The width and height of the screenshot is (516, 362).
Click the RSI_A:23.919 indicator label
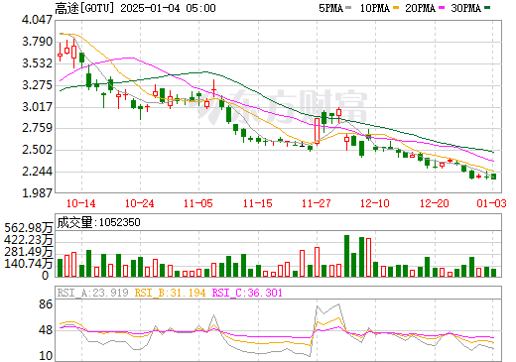click(92, 293)
